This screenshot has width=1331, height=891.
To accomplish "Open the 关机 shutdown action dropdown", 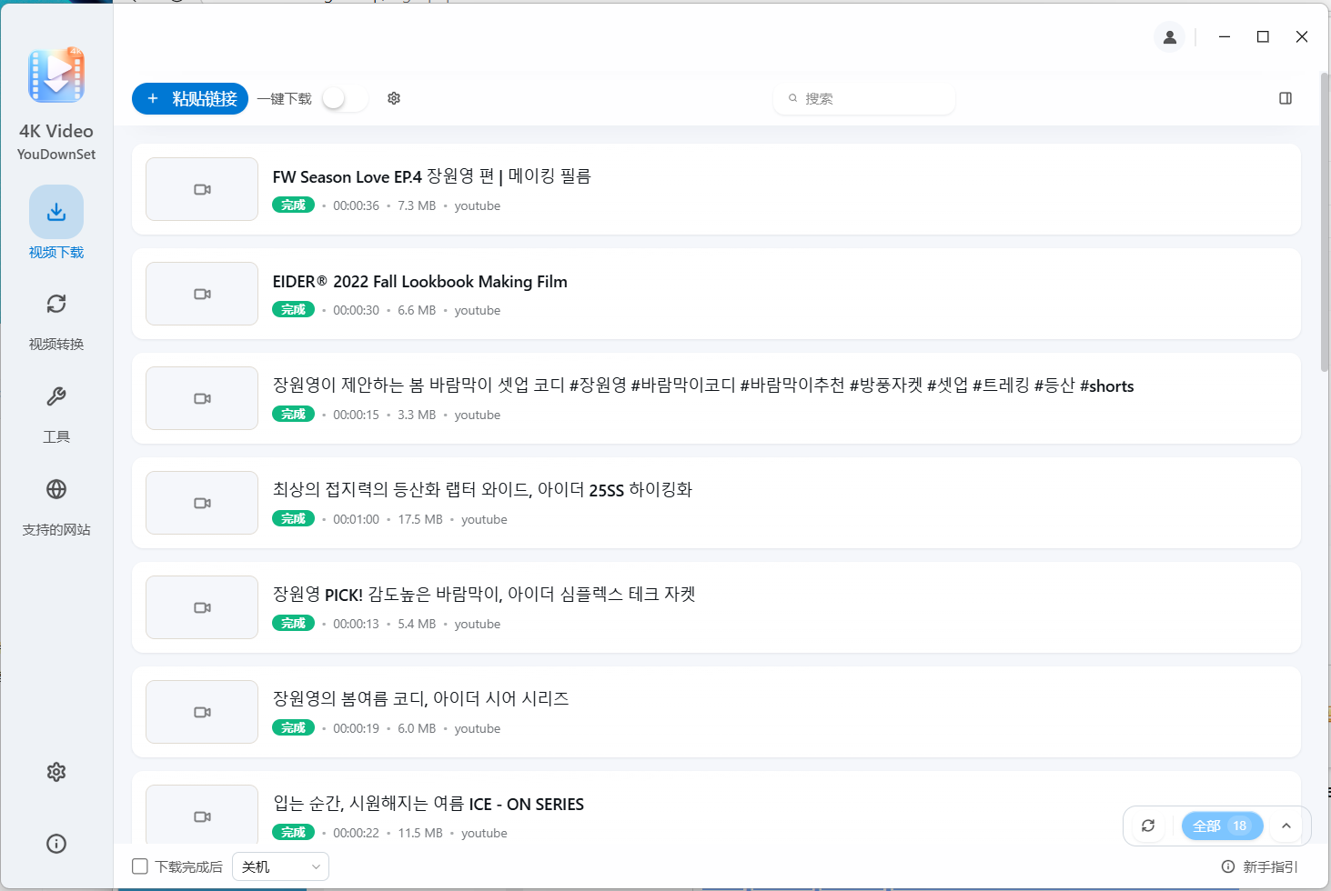I will (x=279, y=866).
